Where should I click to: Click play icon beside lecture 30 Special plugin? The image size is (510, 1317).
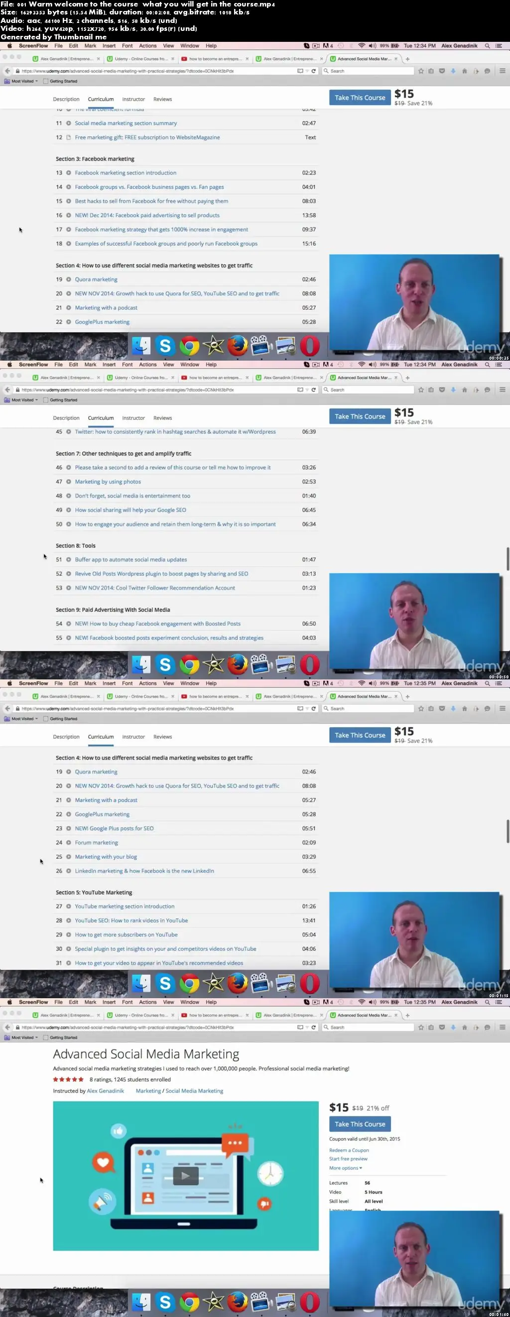pyautogui.click(x=68, y=949)
